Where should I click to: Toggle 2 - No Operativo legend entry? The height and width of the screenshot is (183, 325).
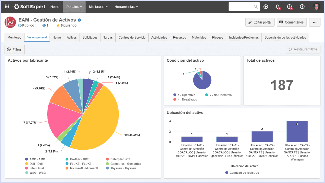coord(218,95)
